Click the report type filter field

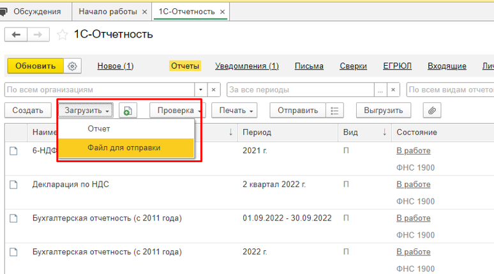450,90
